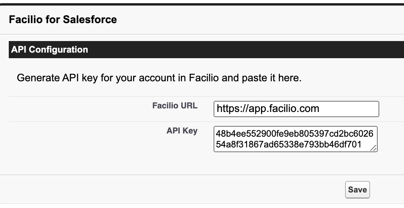Click the first line of the API key
404x208 pixels.
click(294, 134)
